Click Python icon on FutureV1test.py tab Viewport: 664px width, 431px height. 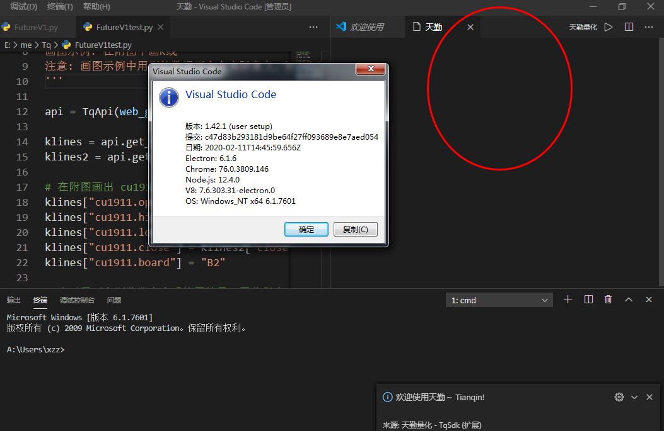pyautogui.click(x=88, y=27)
